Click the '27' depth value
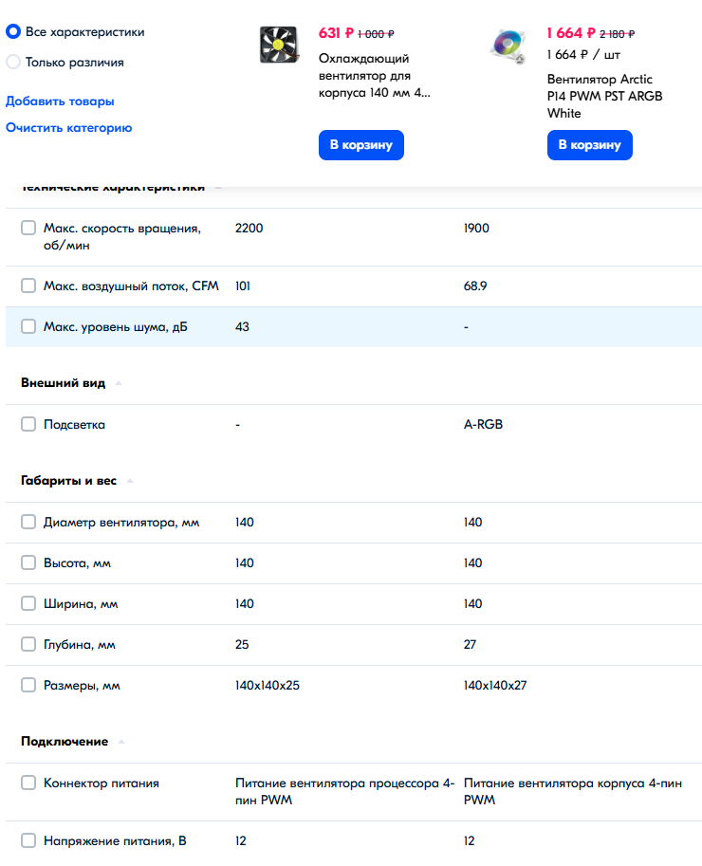Screen dimensions: 702x866 pyautogui.click(x=470, y=645)
